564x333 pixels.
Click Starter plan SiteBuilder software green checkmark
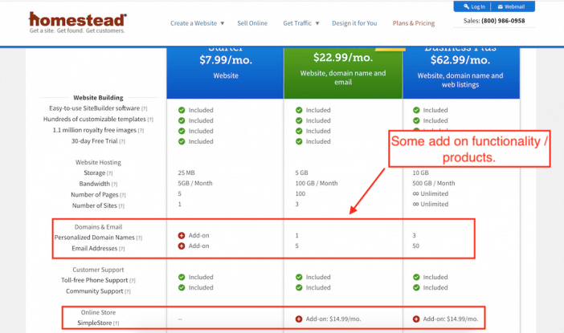182,110
